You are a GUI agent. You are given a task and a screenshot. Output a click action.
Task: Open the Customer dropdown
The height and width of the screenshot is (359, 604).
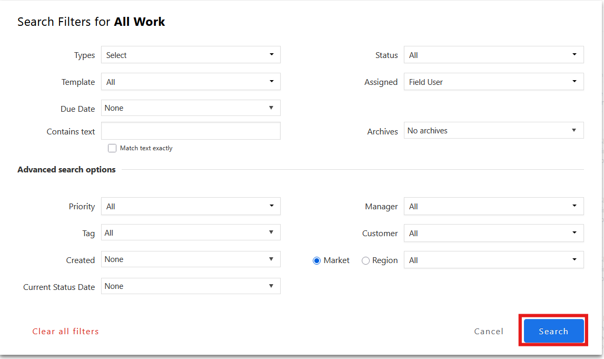pyautogui.click(x=493, y=233)
